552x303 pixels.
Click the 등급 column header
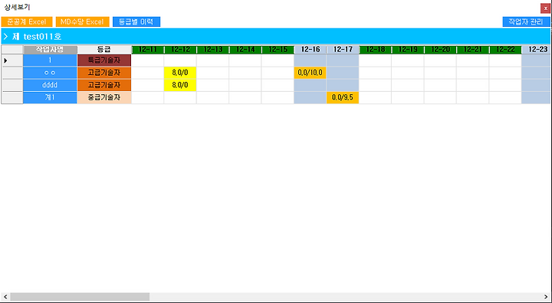(x=104, y=50)
